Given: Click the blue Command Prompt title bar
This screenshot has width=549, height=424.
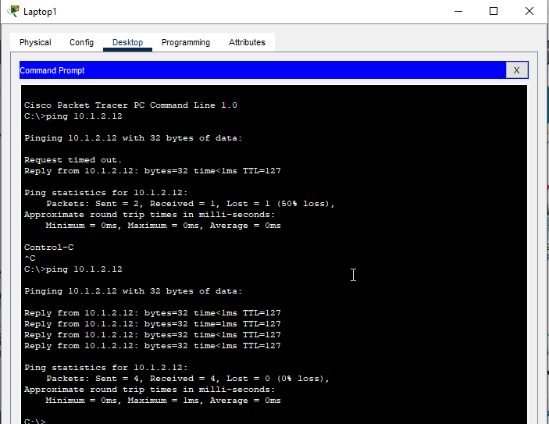Looking at the screenshot, I should (x=258, y=70).
